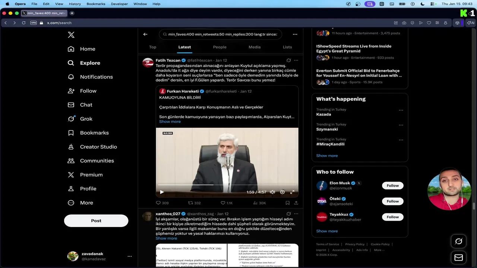Seek on the video progress bar
This screenshot has height=268, width=477.
(227, 185)
